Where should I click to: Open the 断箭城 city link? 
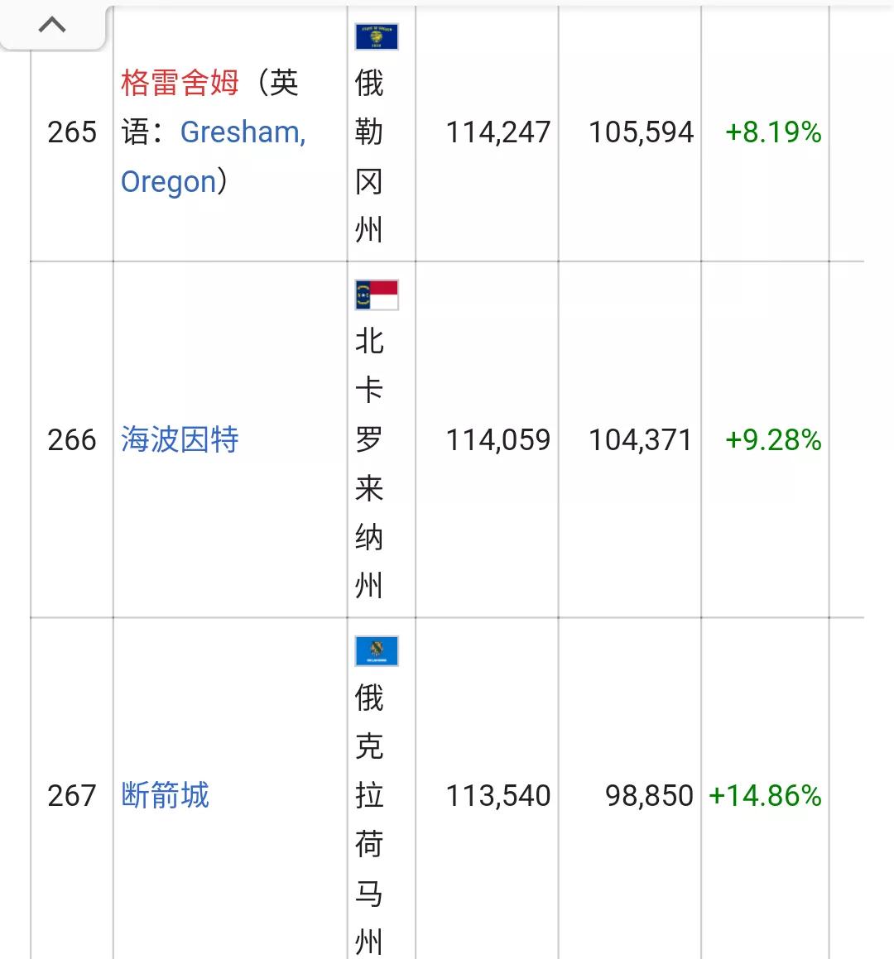(166, 795)
